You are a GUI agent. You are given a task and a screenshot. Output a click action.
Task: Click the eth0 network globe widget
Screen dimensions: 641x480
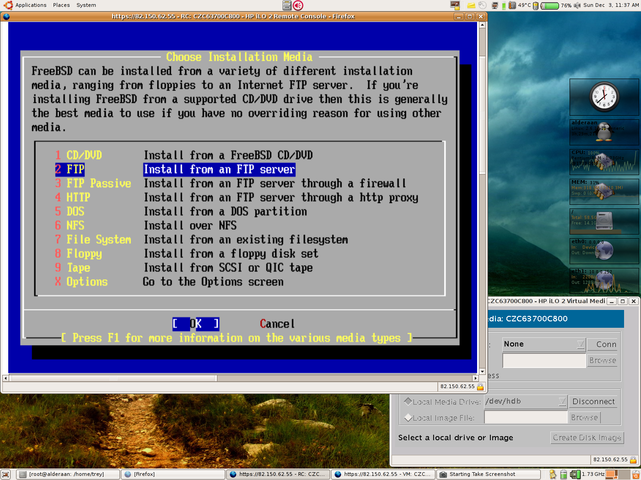coord(604,251)
